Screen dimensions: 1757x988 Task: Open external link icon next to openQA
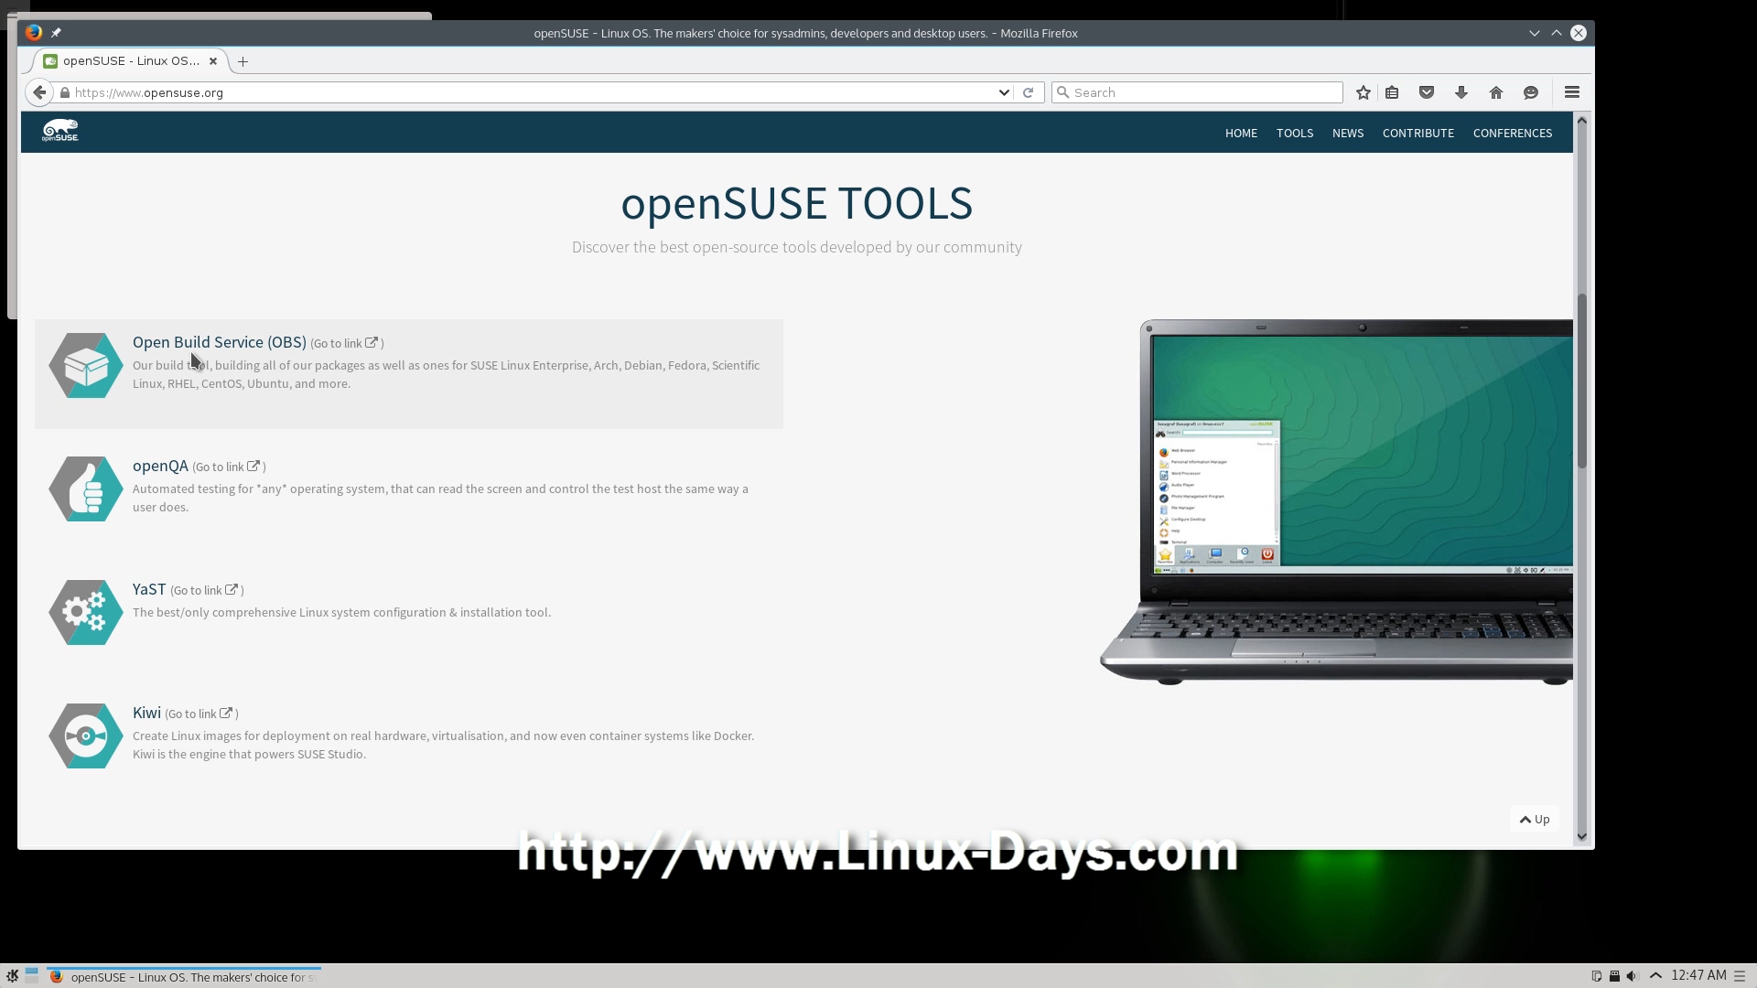pos(253,467)
